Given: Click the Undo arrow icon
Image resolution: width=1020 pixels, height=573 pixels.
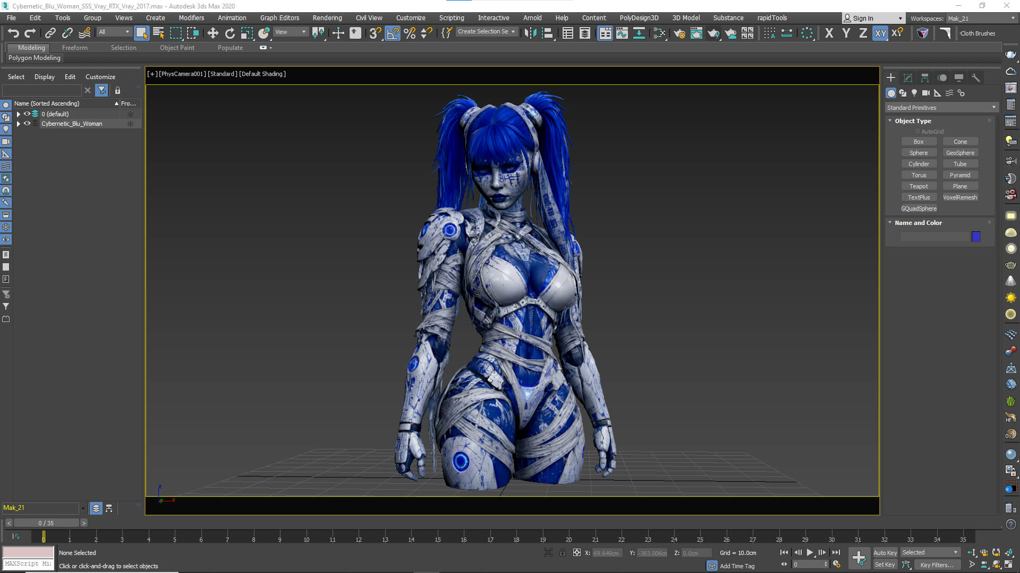Looking at the screenshot, I should click(13, 33).
